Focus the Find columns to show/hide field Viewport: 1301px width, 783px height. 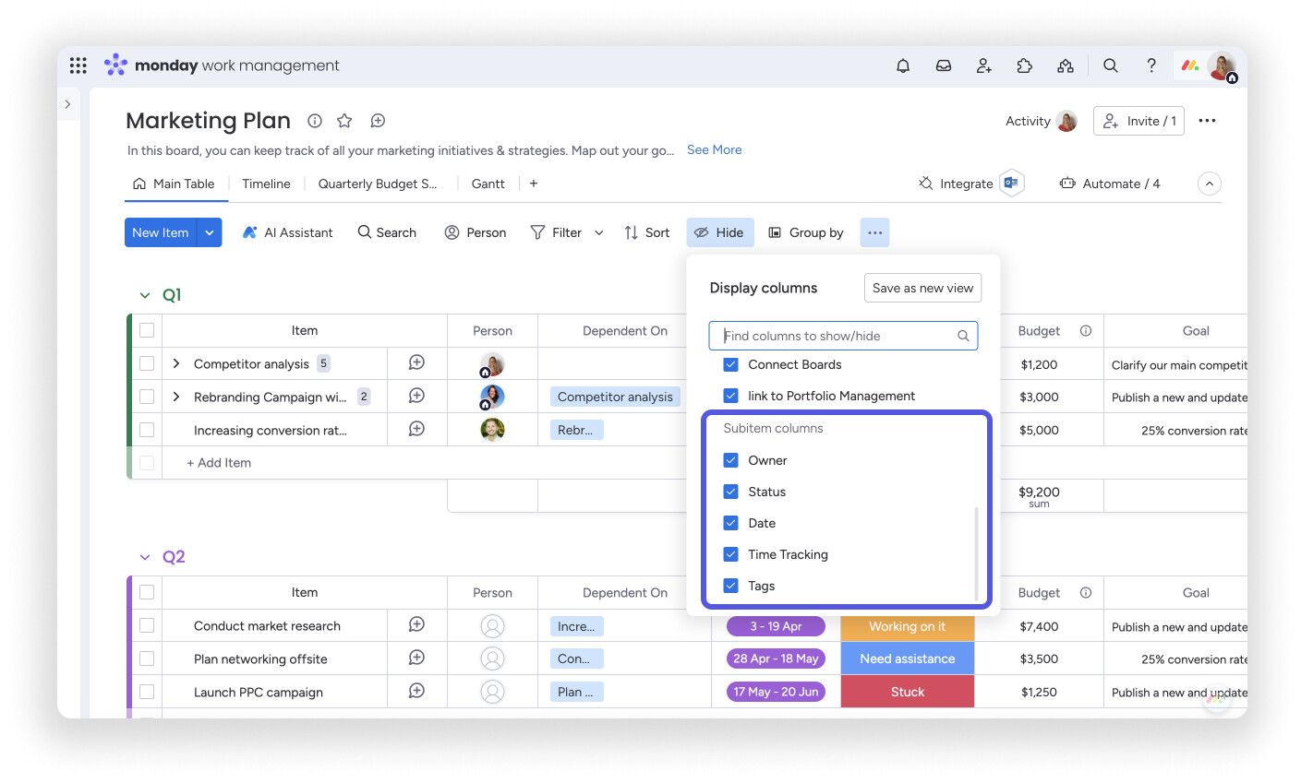(x=843, y=336)
